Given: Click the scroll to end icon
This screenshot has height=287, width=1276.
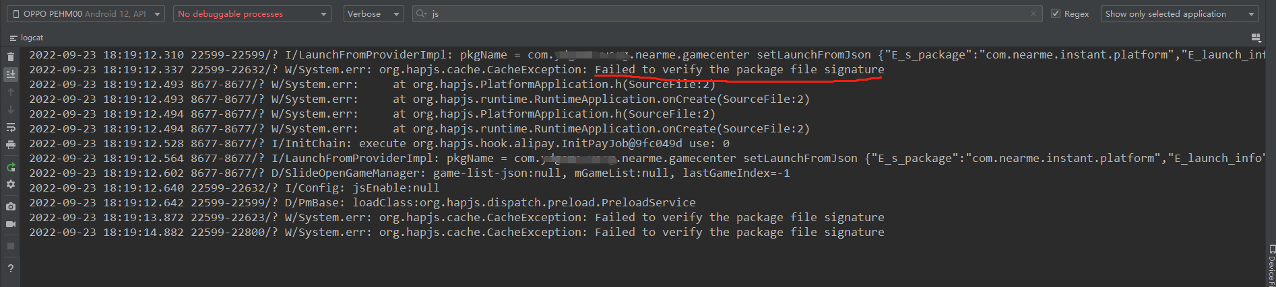Looking at the screenshot, I should 11,74.
